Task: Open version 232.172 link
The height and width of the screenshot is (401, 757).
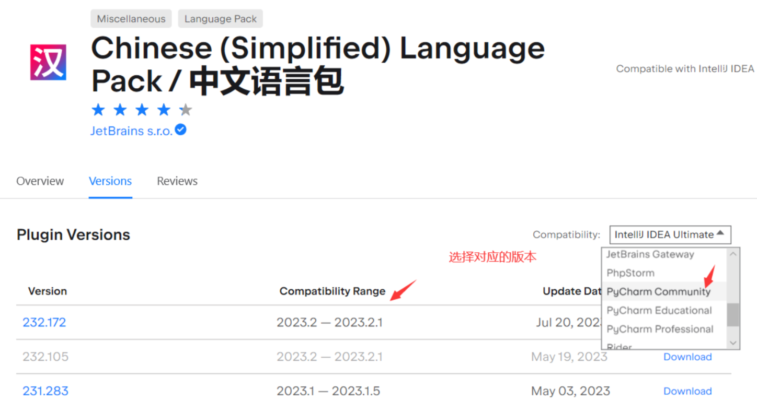Action: click(x=44, y=322)
